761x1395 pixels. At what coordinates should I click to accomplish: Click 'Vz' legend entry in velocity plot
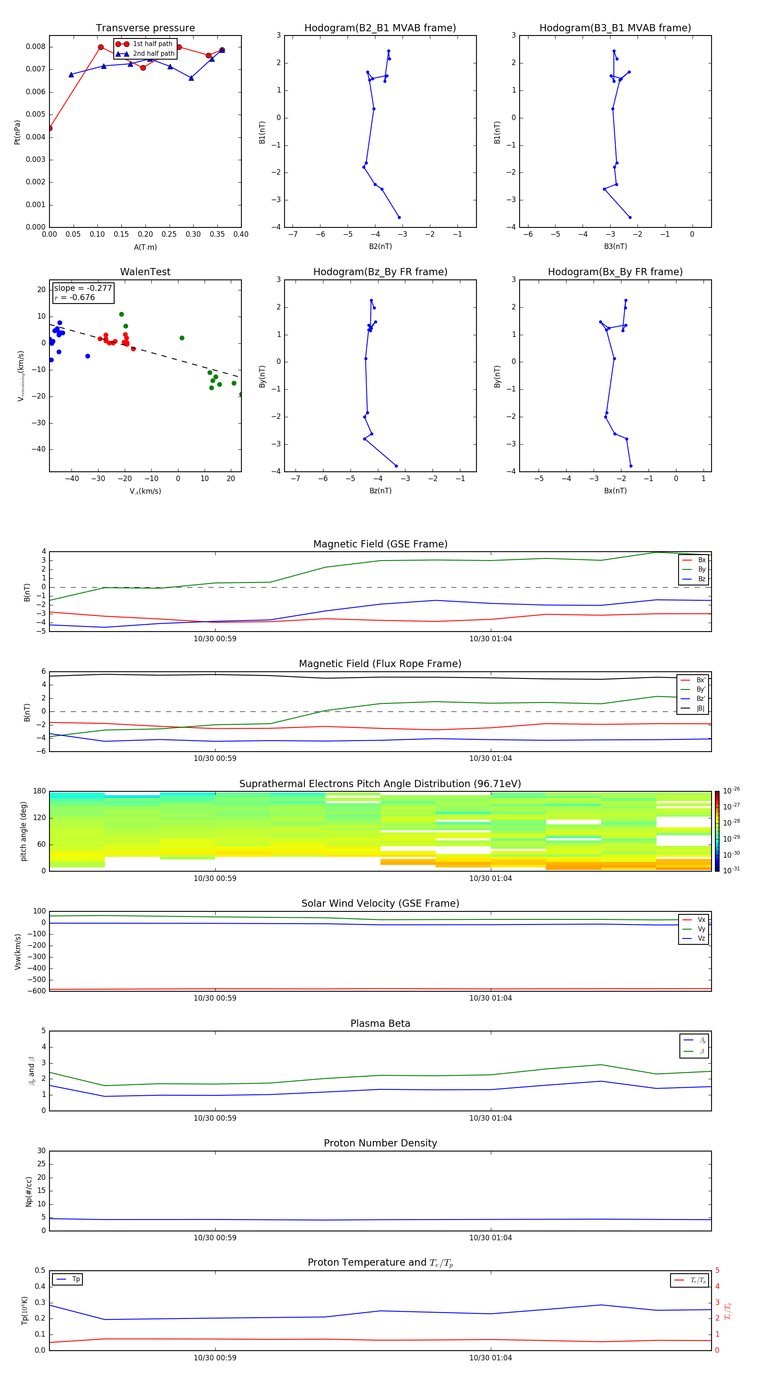pyautogui.click(x=694, y=938)
